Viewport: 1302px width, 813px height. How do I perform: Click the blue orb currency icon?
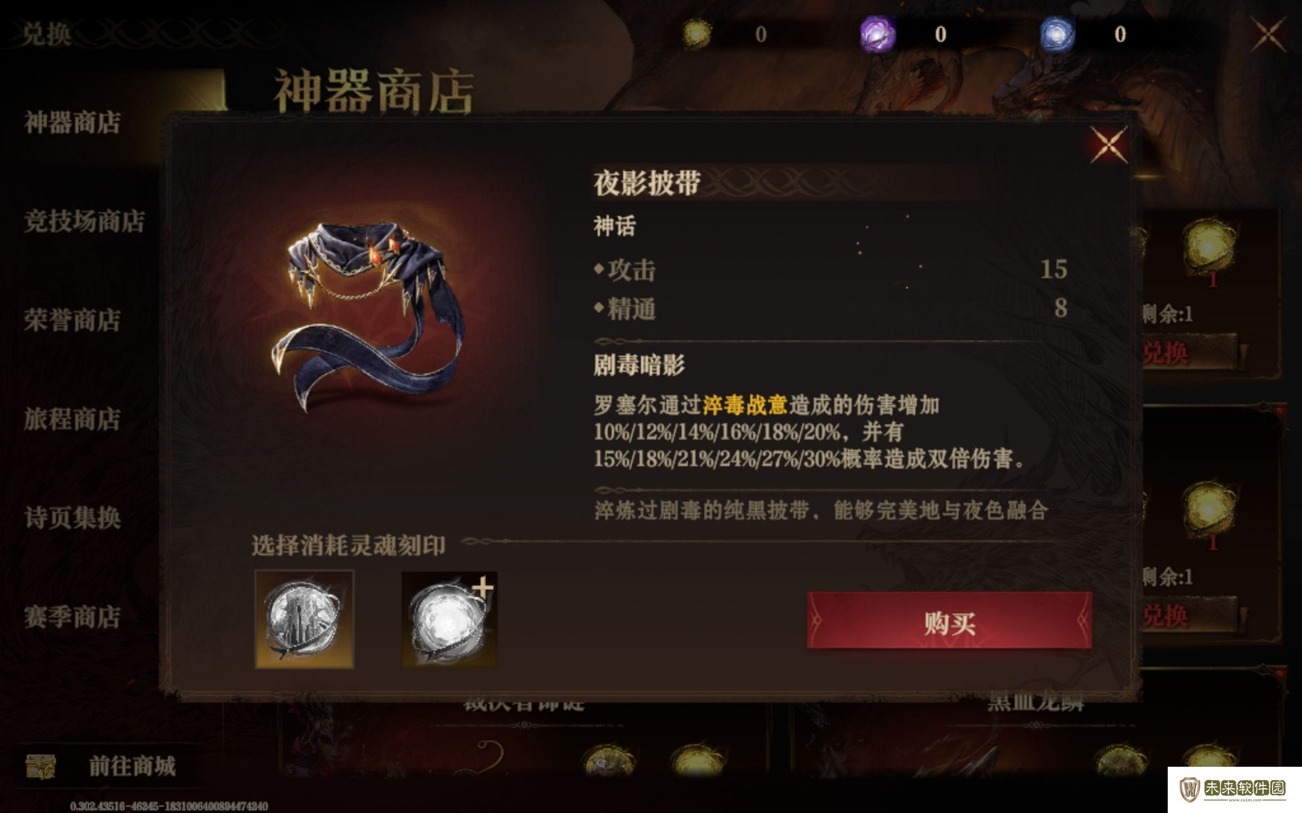(1057, 34)
